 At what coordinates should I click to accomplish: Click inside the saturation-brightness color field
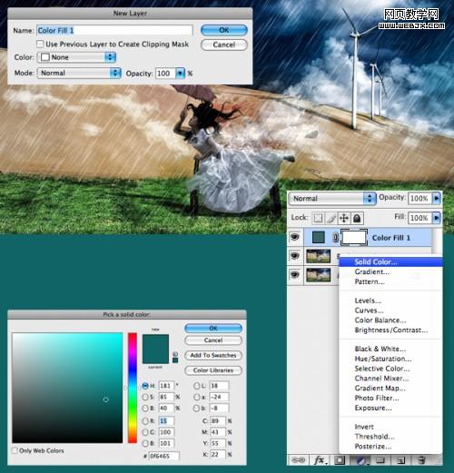pos(67,388)
